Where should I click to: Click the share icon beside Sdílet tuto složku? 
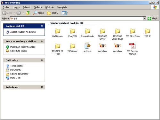pyautogui.click(x=7, y=51)
